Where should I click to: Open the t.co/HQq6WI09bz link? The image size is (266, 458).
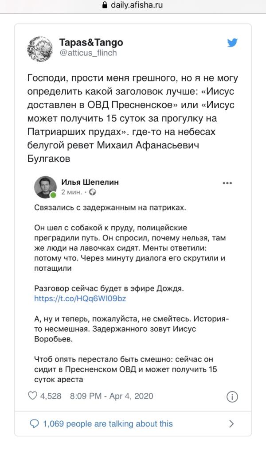(80, 298)
